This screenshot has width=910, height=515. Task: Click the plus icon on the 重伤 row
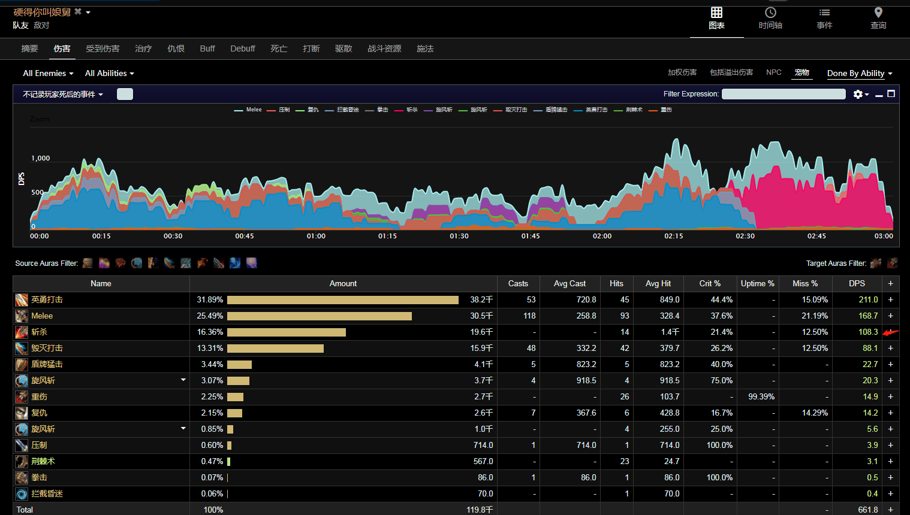pyautogui.click(x=890, y=396)
